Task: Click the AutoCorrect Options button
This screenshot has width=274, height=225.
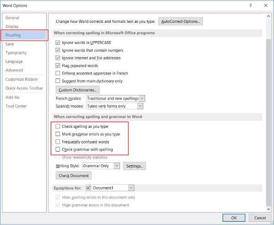Action: (x=180, y=21)
